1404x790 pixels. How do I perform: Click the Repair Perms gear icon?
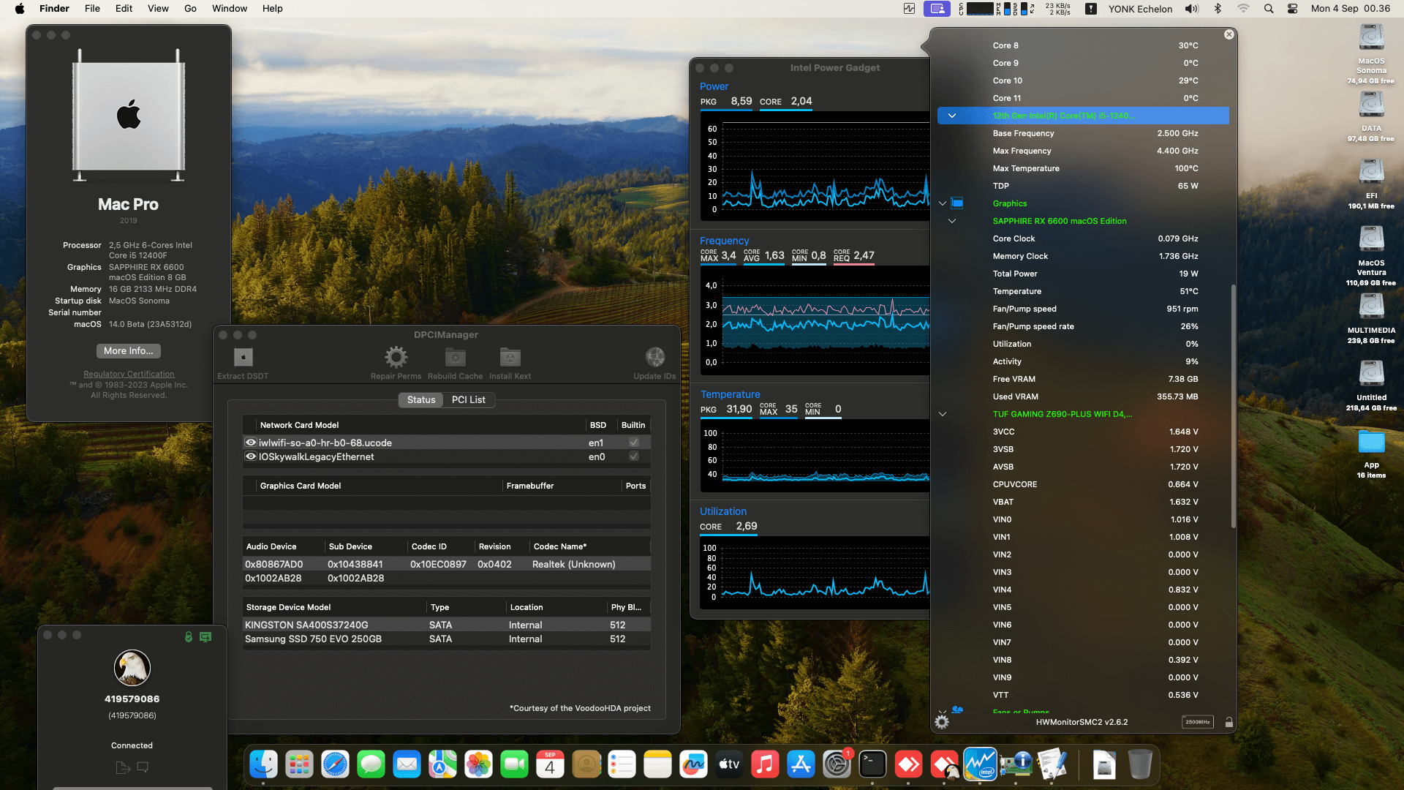[396, 357]
